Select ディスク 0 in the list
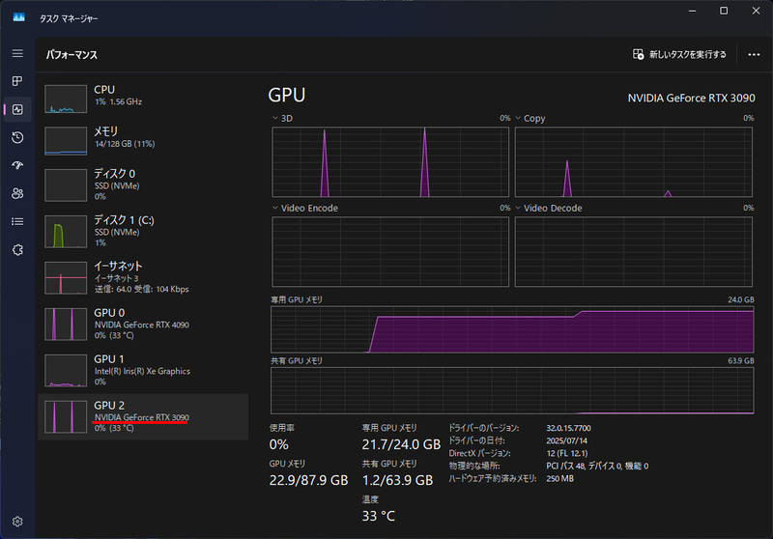Screen dimensions: 773x539 [143, 184]
